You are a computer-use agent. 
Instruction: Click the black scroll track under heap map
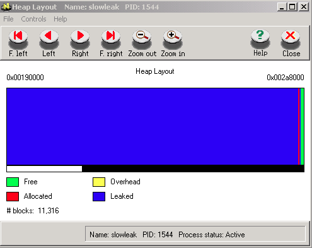pos(193,168)
